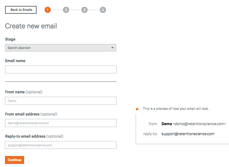This screenshot has width=229, height=167.
Task: Open step 4 circle in progress bar
Action: (103, 10)
